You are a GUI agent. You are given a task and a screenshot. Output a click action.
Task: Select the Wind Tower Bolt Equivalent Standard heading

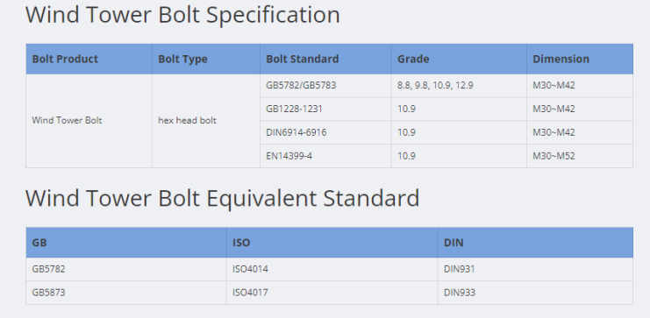pyautogui.click(x=222, y=198)
